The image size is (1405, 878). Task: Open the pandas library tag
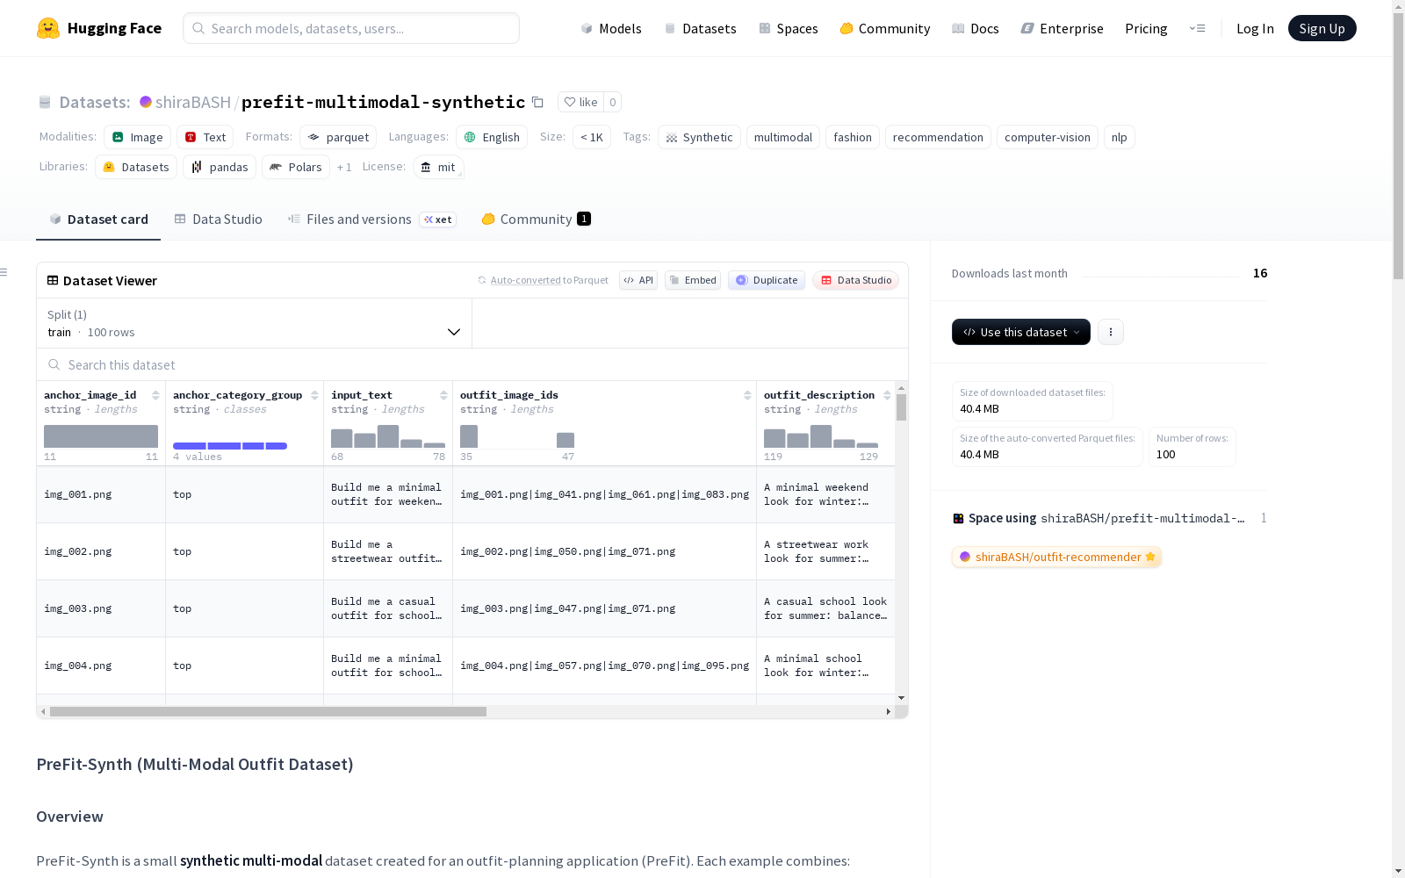(x=220, y=167)
